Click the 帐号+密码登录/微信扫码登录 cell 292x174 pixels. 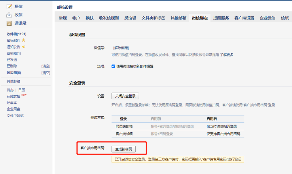point(172,126)
